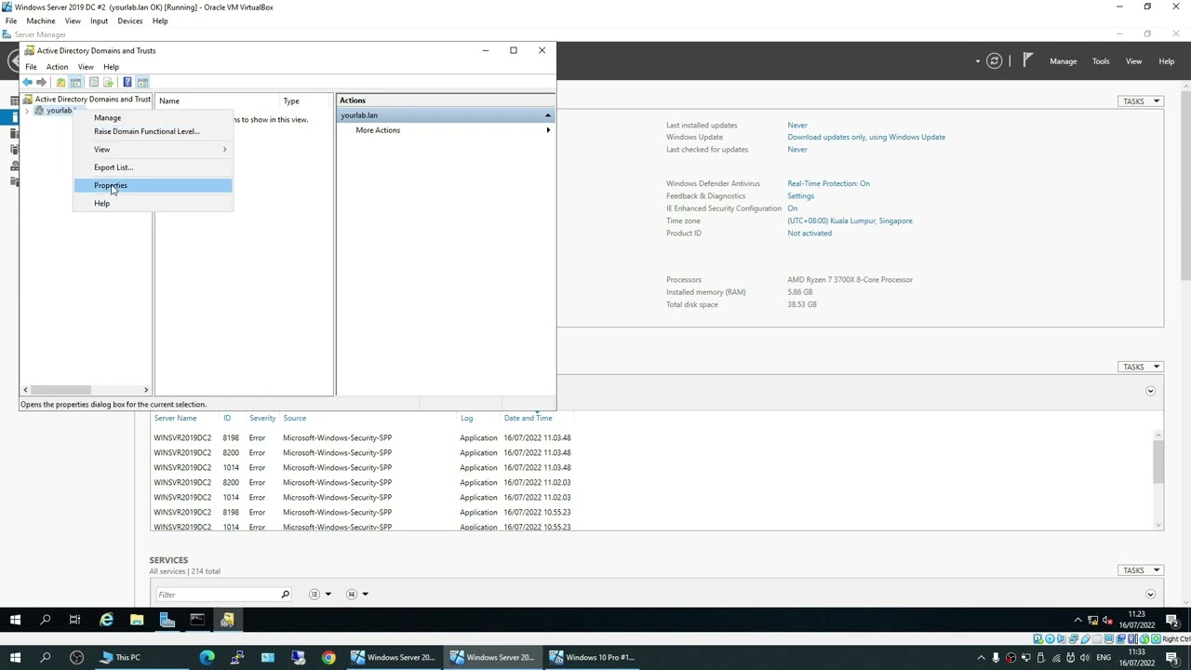The image size is (1191, 670).
Task: Click the guest VM Start button
Action: coord(15,620)
